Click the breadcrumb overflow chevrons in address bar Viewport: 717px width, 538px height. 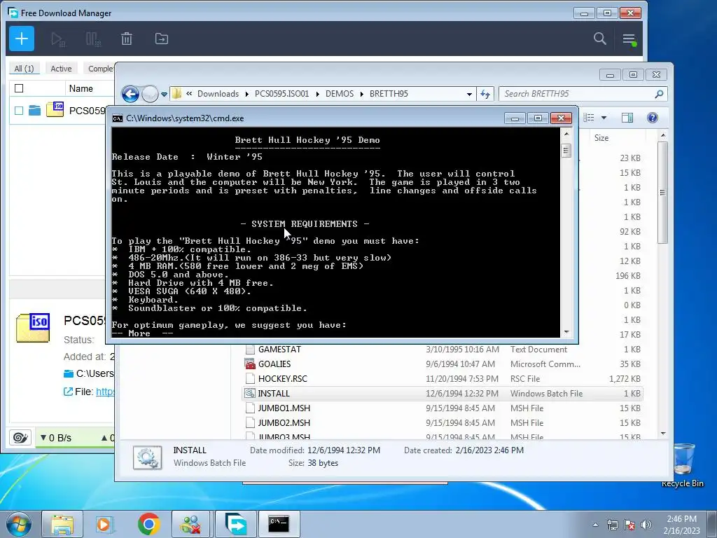(189, 95)
